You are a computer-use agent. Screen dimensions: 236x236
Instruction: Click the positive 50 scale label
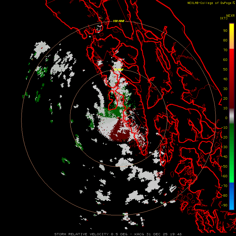click(225, 69)
